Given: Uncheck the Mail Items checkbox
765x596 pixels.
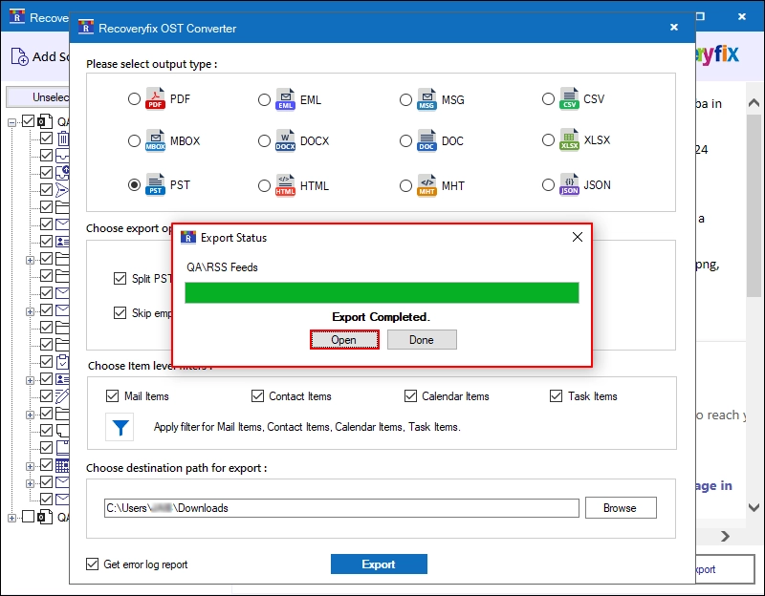Looking at the screenshot, I should pos(112,395).
